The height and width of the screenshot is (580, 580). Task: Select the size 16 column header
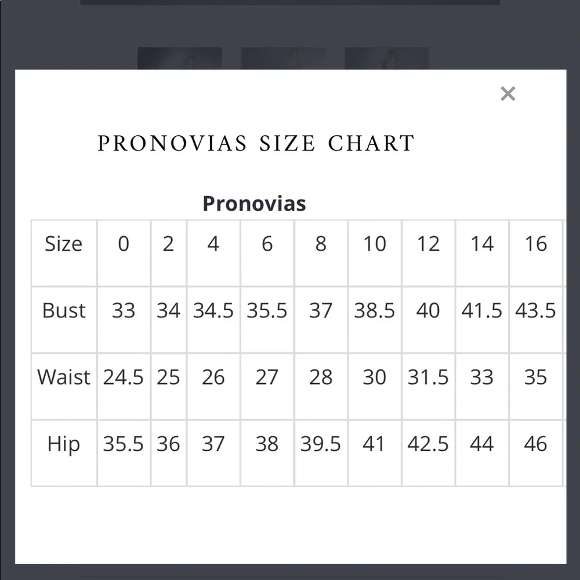coord(535,244)
